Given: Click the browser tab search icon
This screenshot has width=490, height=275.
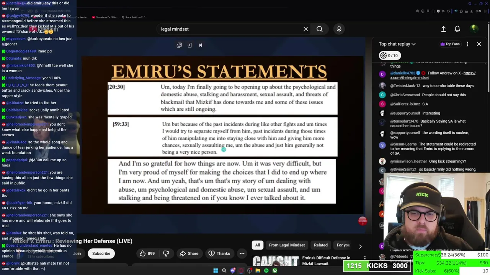Looking at the screenshot, I should coord(470,4).
